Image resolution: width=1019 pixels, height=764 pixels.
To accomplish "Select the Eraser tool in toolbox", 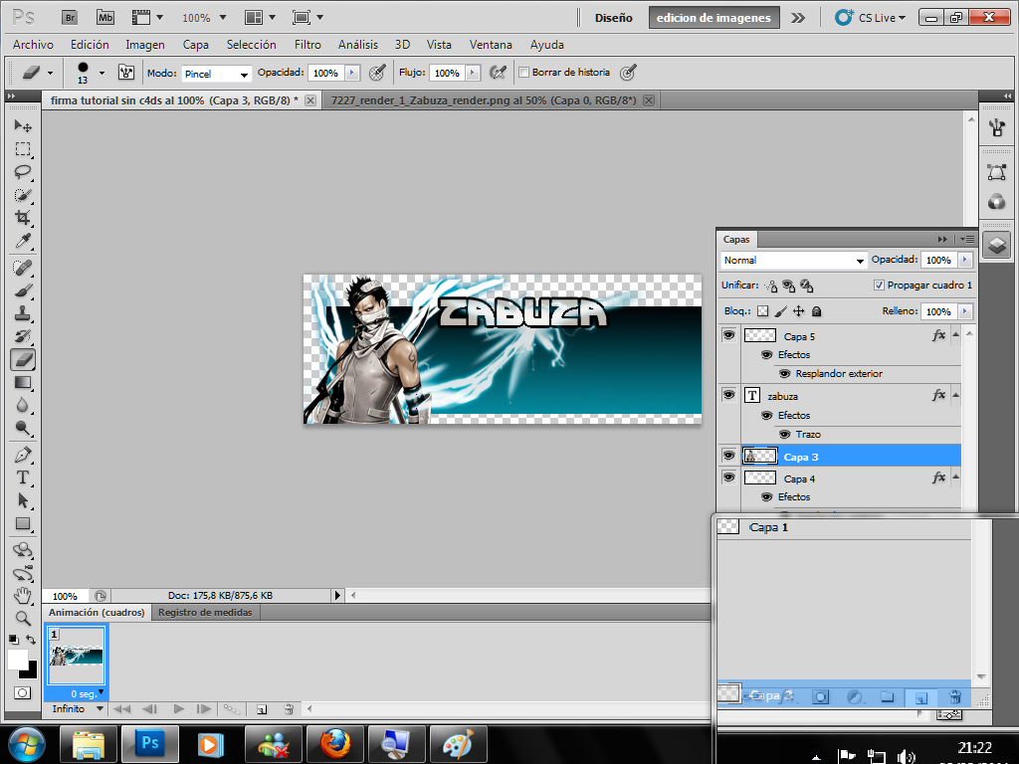I will click(x=23, y=359).
